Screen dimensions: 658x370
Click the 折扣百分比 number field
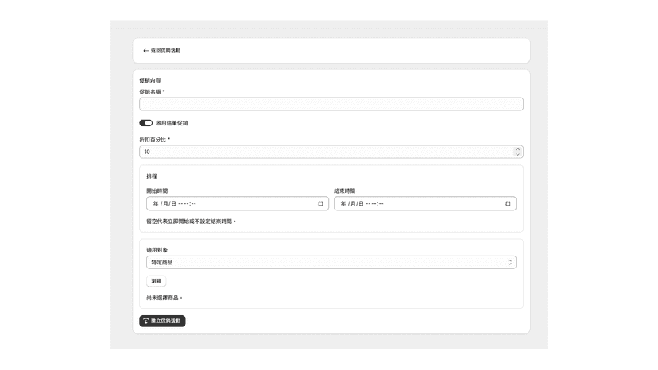click(x=331, y=152)
